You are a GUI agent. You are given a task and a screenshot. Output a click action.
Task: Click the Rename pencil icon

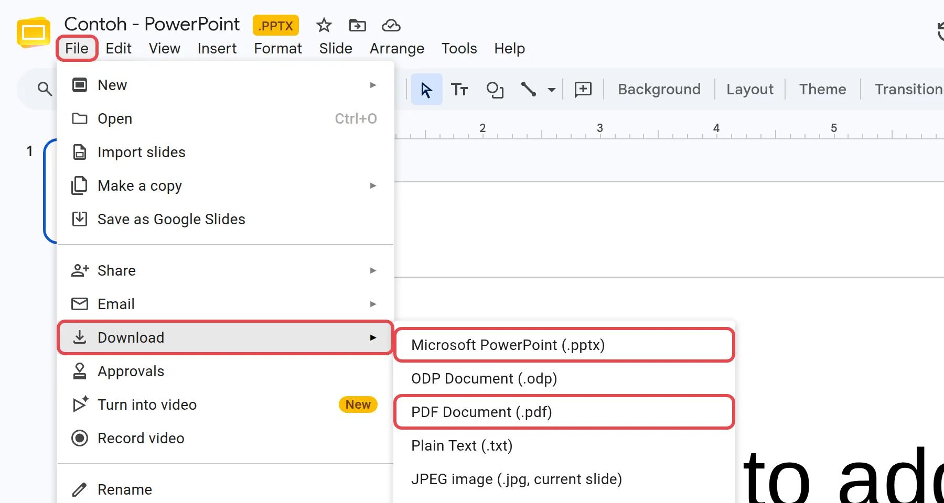pyautogui.click(x=79, y=489)
